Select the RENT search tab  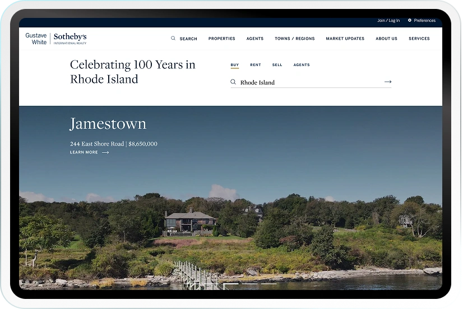tap(256, 65)
